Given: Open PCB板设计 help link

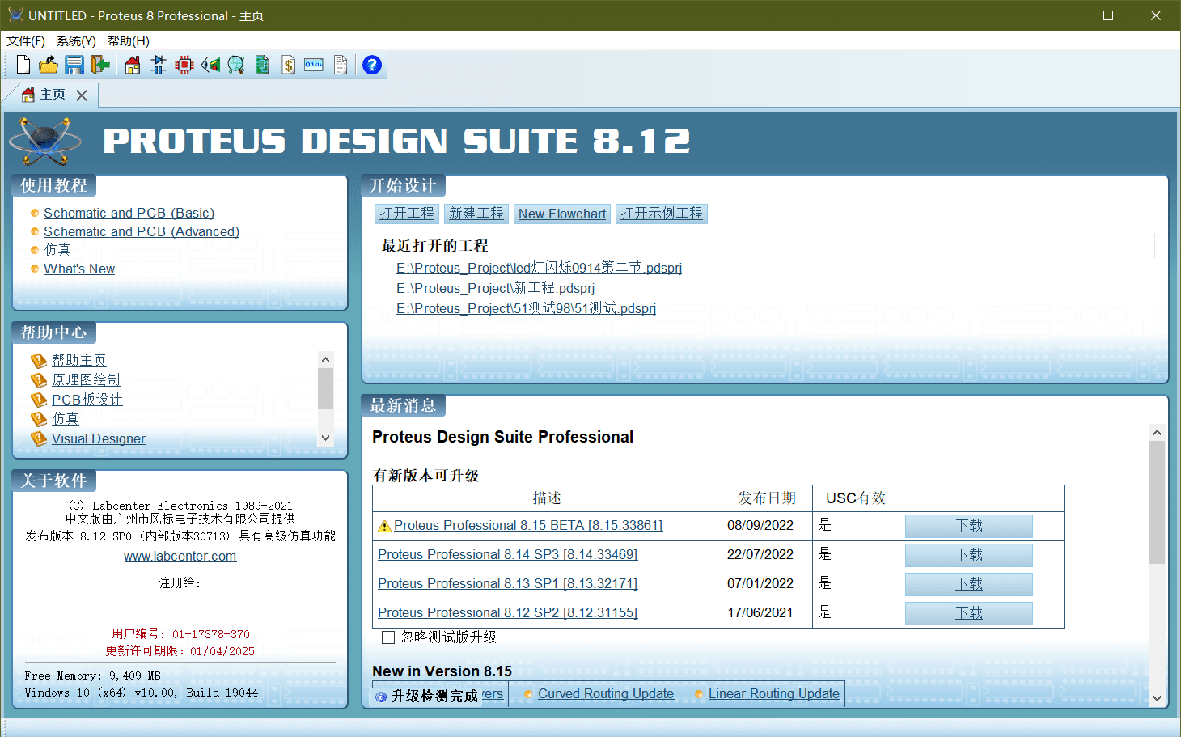Looking at the screenshot, I should 87,400.
